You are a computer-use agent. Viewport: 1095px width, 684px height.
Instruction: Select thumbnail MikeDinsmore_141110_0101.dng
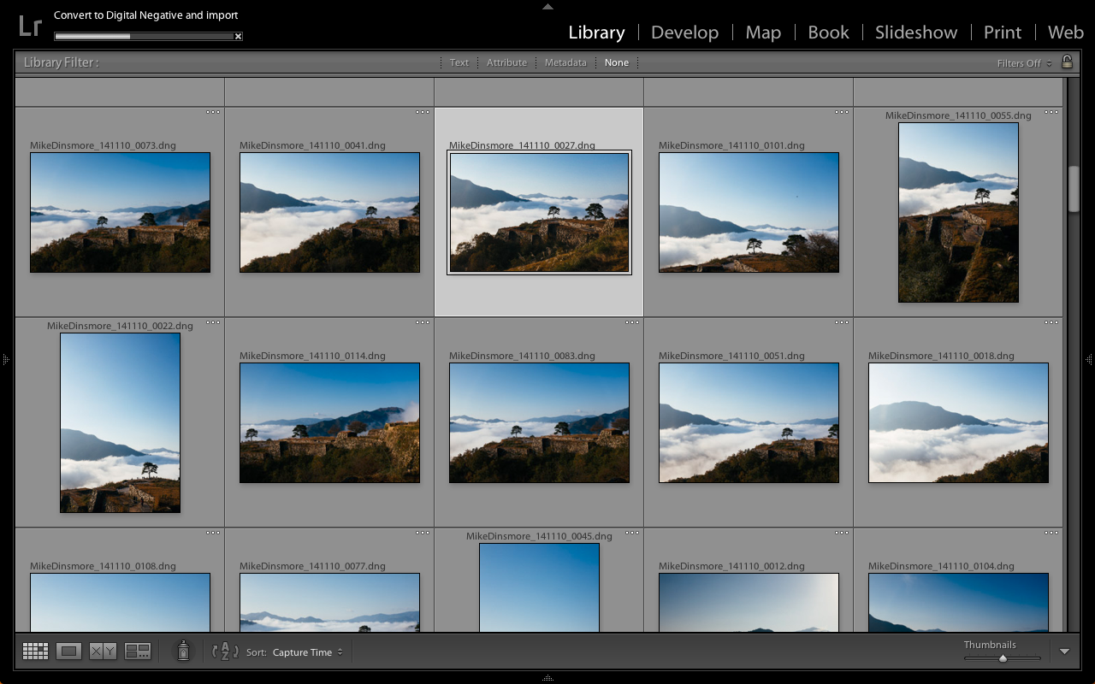(x=749, y=213)
